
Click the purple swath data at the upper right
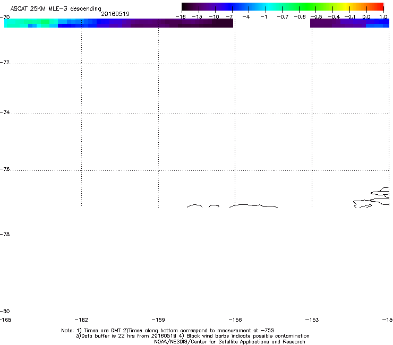click(349, 23)
